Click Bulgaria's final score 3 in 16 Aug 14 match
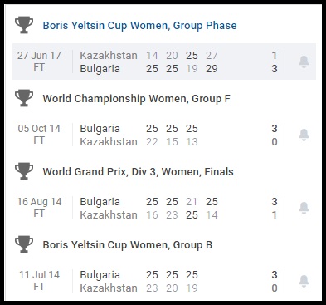Viewport: 326px width, 305px height. 275,202
